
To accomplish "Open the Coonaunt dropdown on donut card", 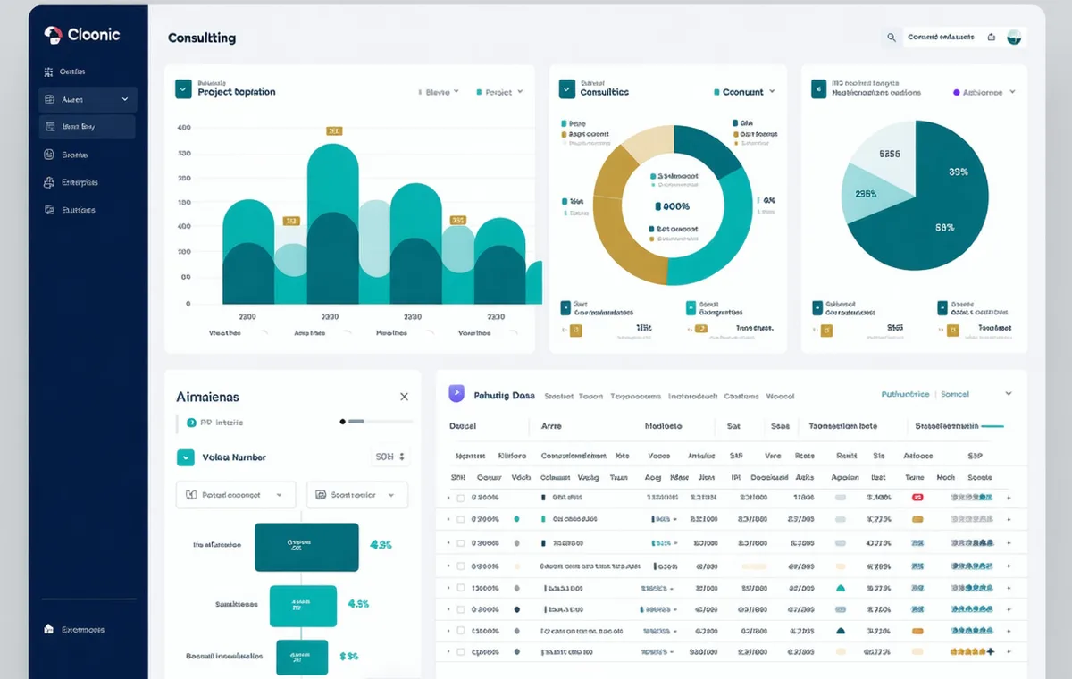I will click(745, 92).
